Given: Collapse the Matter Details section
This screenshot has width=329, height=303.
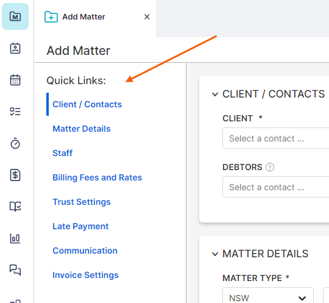Looking at the screenshot, I should pyautogui.click(x=215, y=254).
